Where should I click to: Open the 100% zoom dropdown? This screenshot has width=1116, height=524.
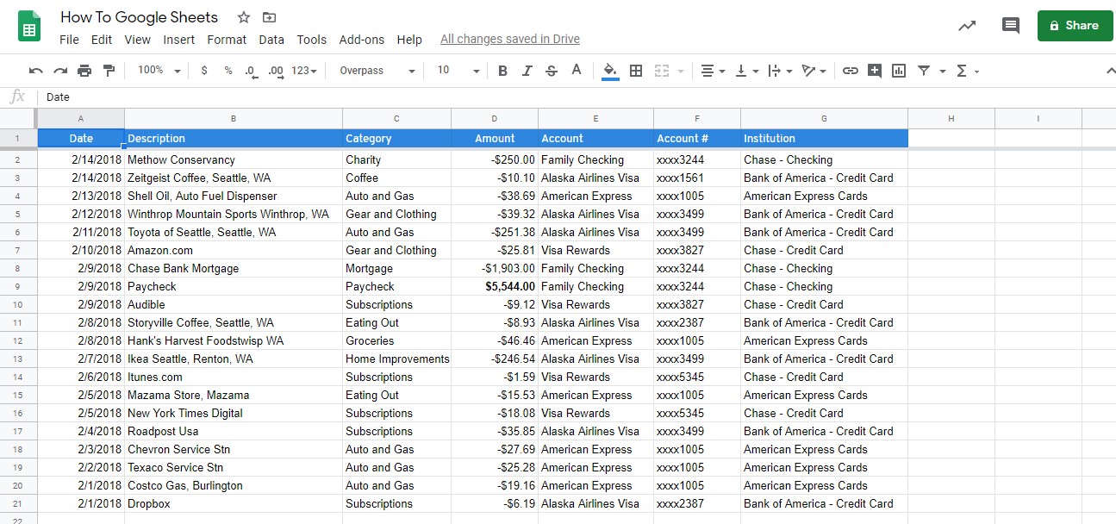[x=159, y=71]
